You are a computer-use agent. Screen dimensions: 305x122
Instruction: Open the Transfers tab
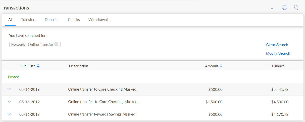point(29,20)
